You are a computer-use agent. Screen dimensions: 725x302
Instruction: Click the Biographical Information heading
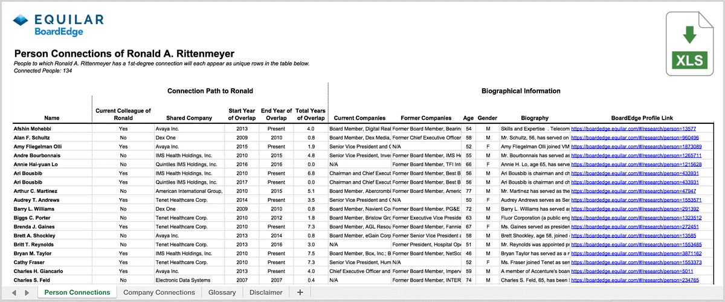[x=521, y=91]
